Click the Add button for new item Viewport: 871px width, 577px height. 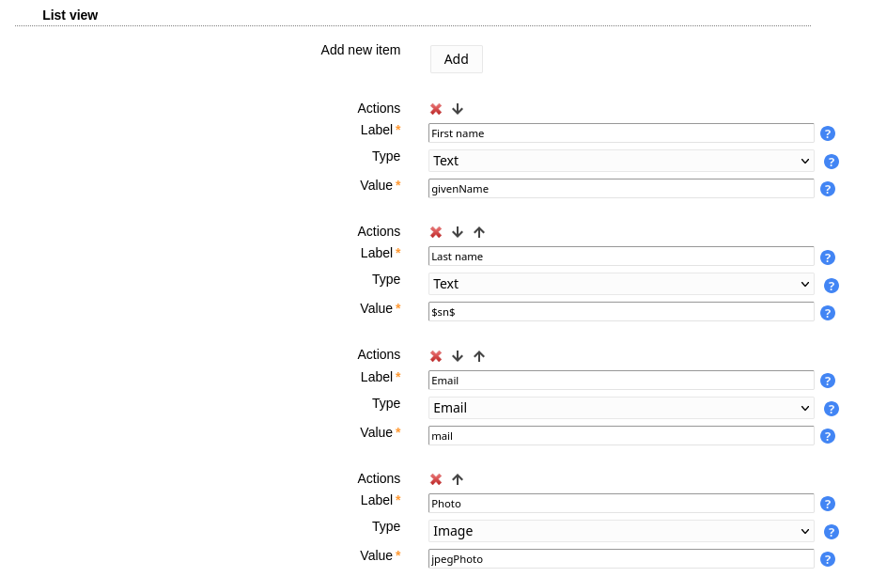coord(456,59)
